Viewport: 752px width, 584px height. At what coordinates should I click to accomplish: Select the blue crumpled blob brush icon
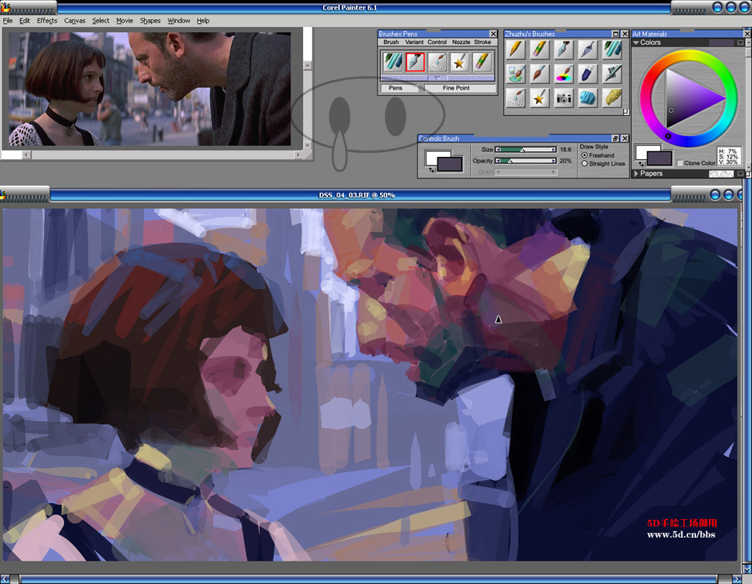pos(588,98)
